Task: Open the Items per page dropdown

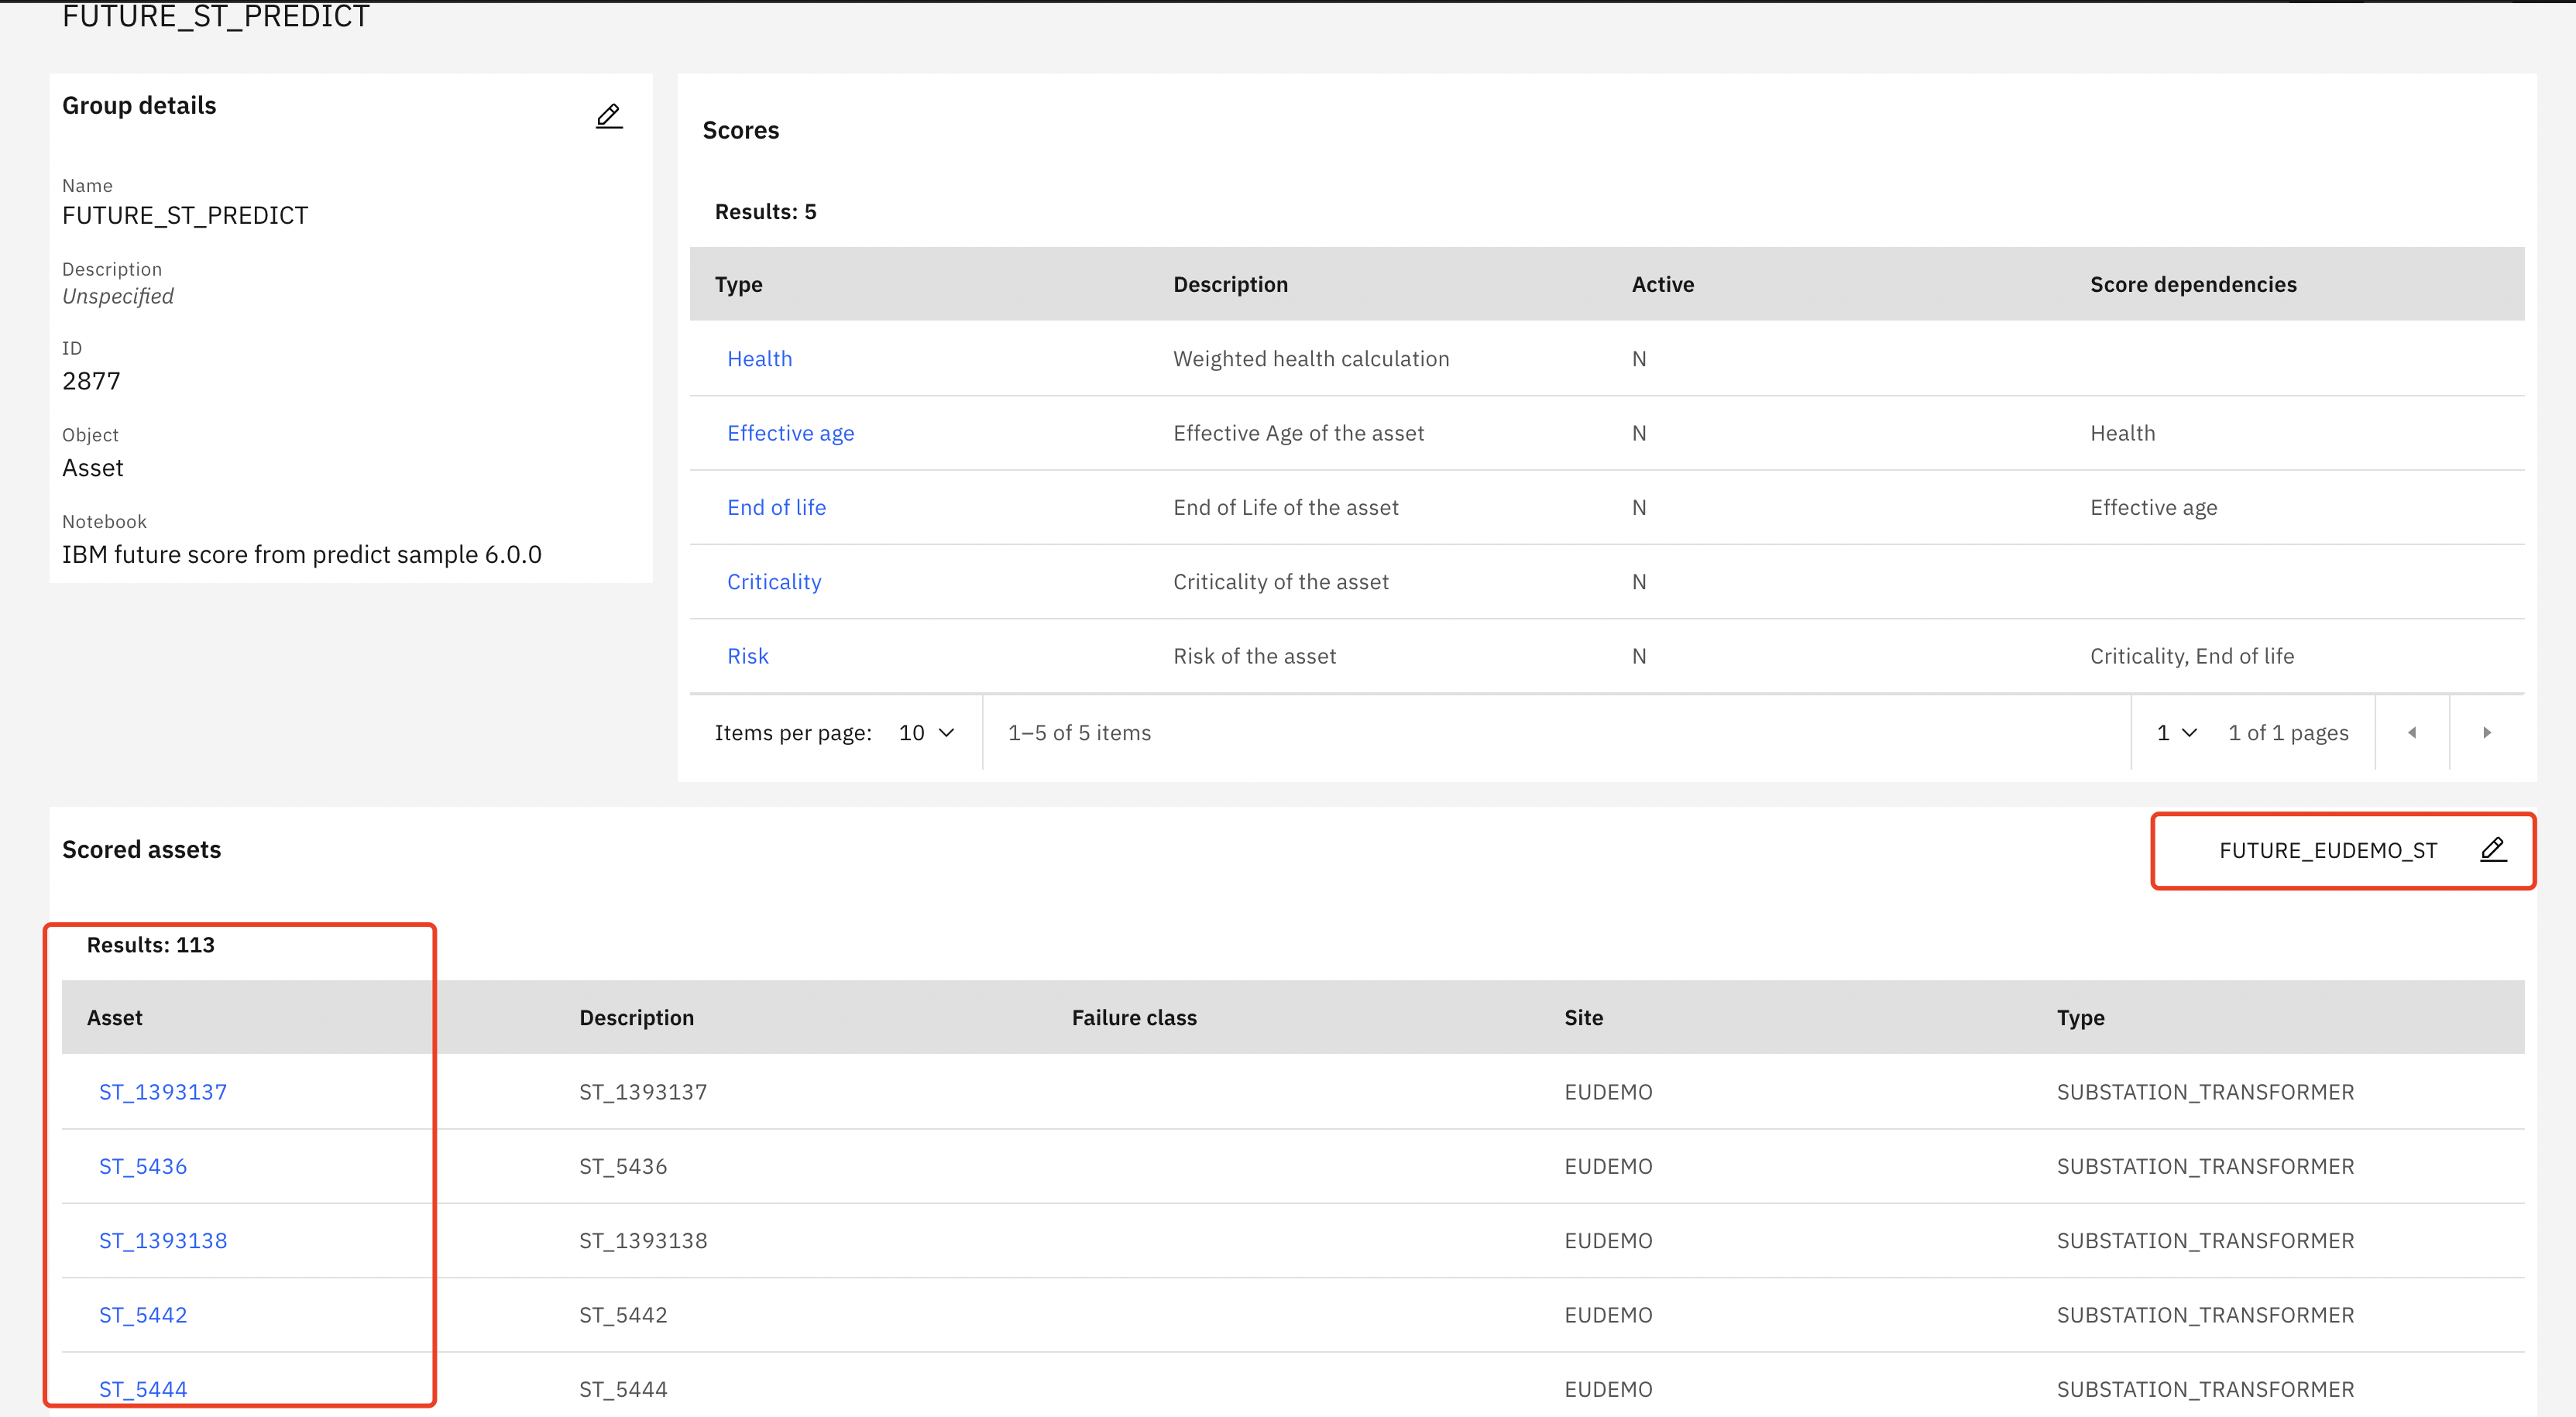Action: pos(926,733)
